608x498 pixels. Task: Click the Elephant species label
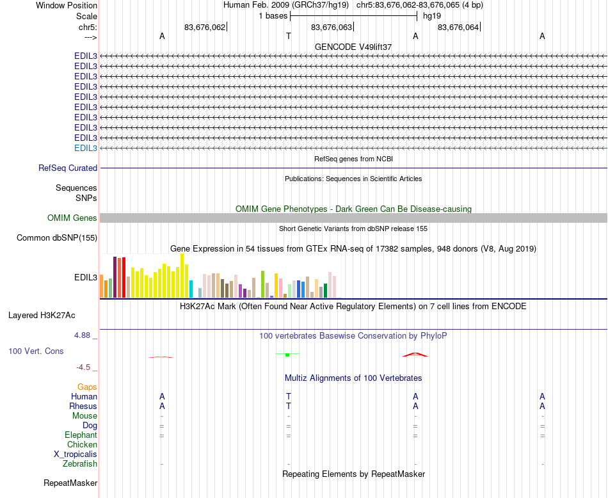coord(81,435)
